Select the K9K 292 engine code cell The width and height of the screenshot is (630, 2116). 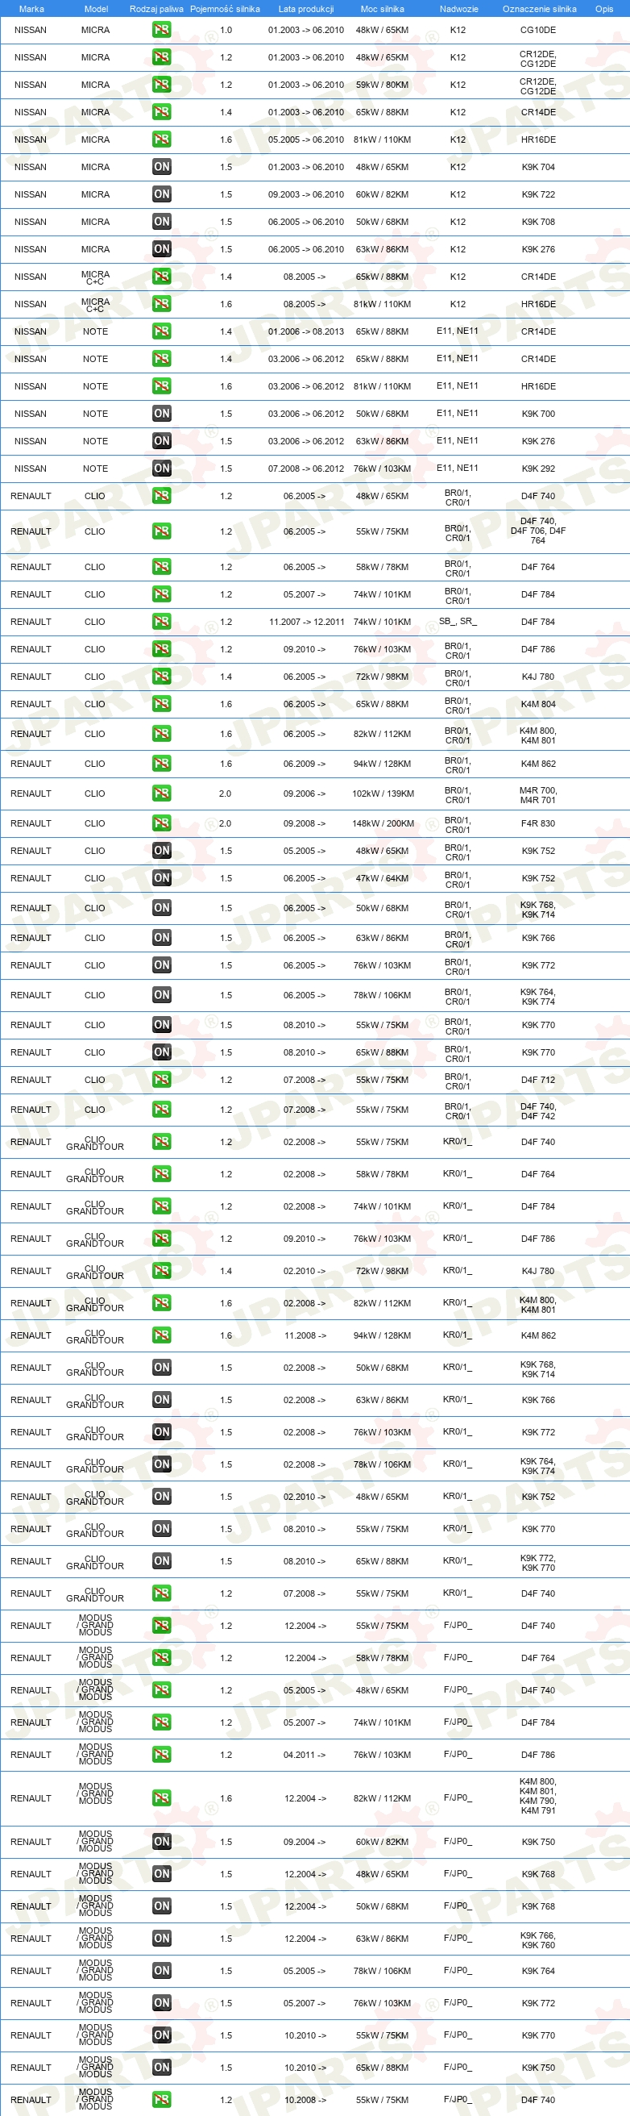[x=538, y=469]
